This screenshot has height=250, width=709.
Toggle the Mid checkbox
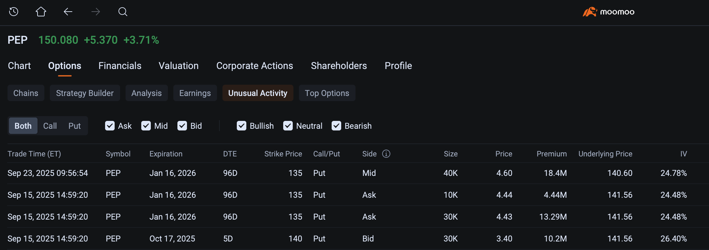(146, 126)
